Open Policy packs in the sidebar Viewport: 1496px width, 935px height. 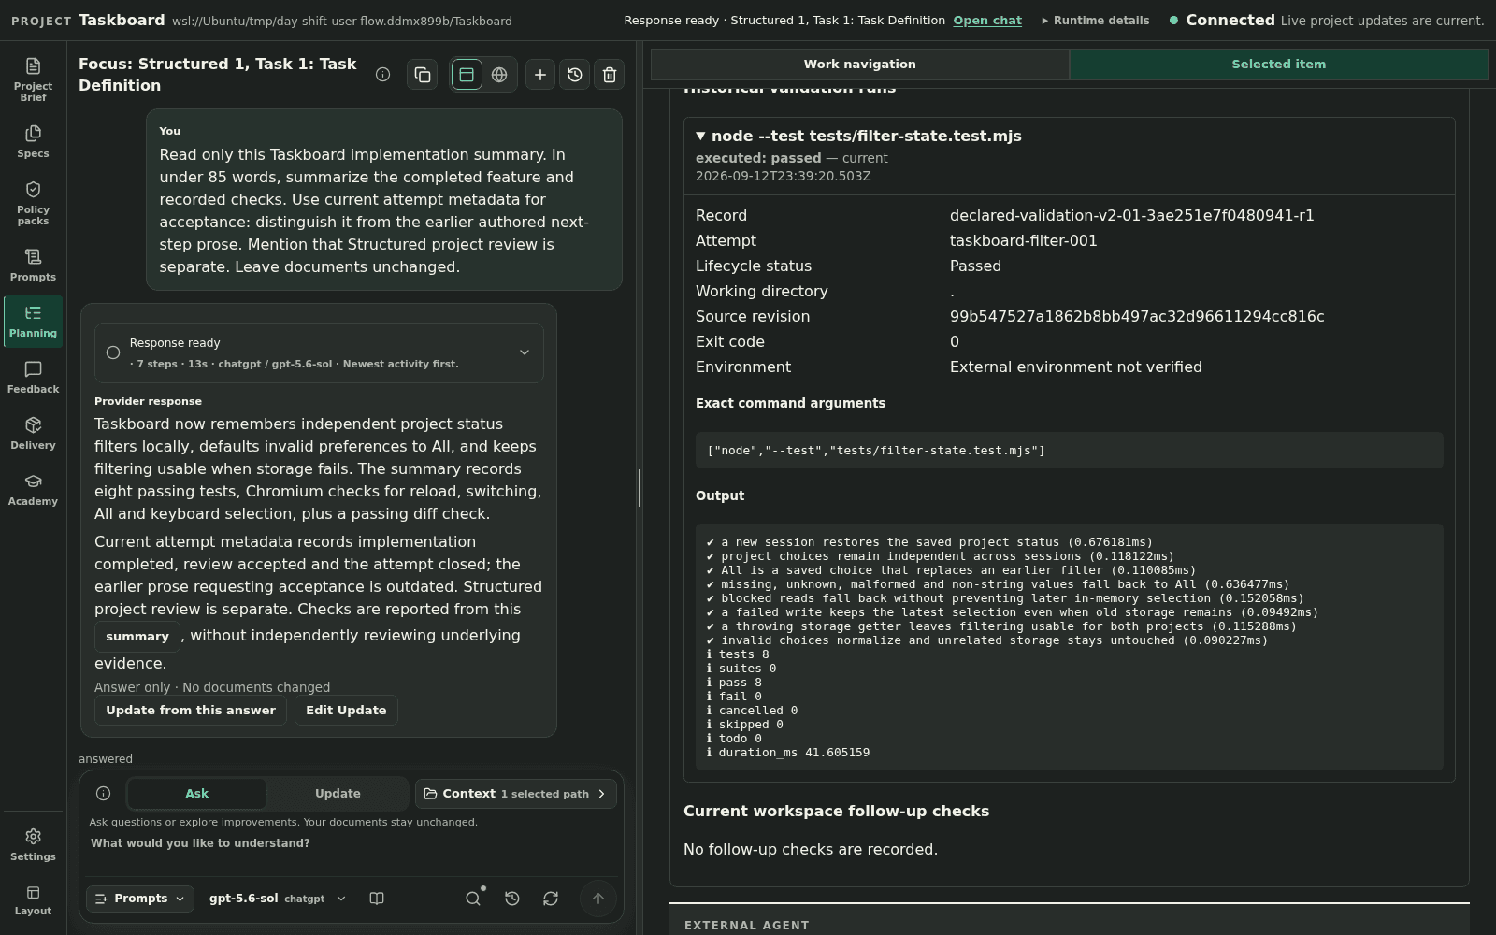click(x=33, y=202)
